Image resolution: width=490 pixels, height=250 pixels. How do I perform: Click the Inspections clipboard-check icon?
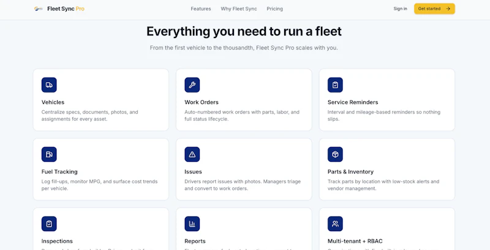[x=49, y=224]
